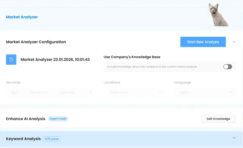Click the Expert mode badge
The image size is (243, 148).
[58, 119]
